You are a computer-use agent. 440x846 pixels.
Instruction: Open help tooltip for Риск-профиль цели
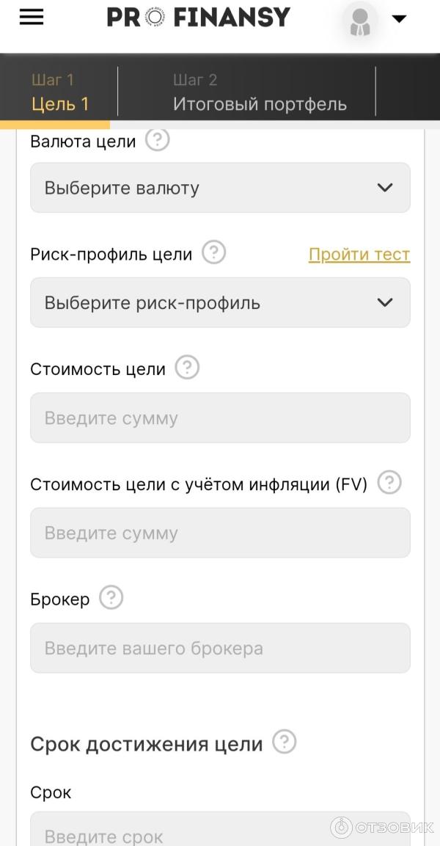tap(213, 252)
